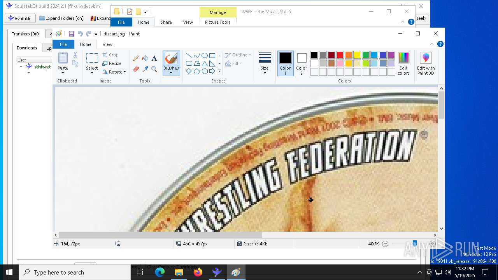Choose the Diamond shape
The height and width of the screenshot is (280, 498).
coord(189,71)
